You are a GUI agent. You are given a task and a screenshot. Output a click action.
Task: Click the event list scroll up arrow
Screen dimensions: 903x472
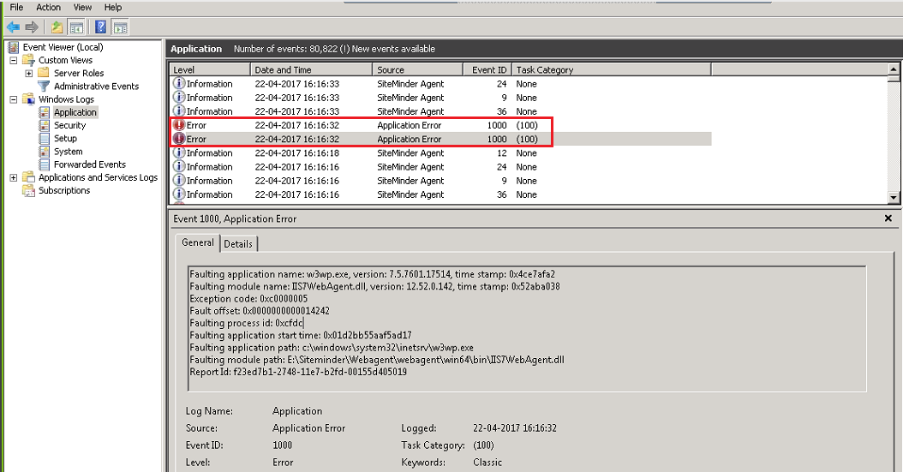pyautogui.click(x=894, y=69)
